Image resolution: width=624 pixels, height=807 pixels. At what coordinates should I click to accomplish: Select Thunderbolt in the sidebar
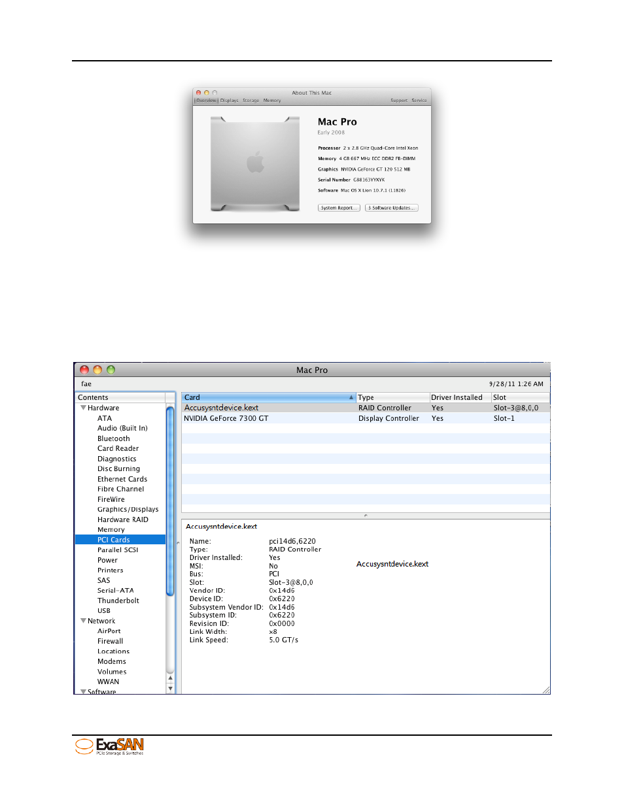[118, 601]
